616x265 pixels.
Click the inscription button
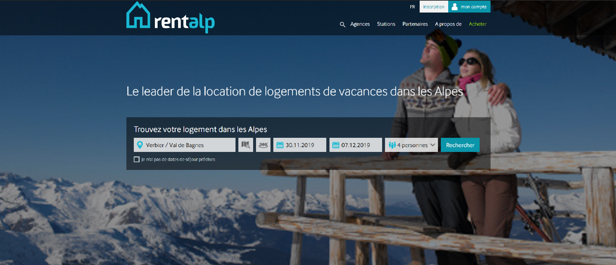click(434, 7)
